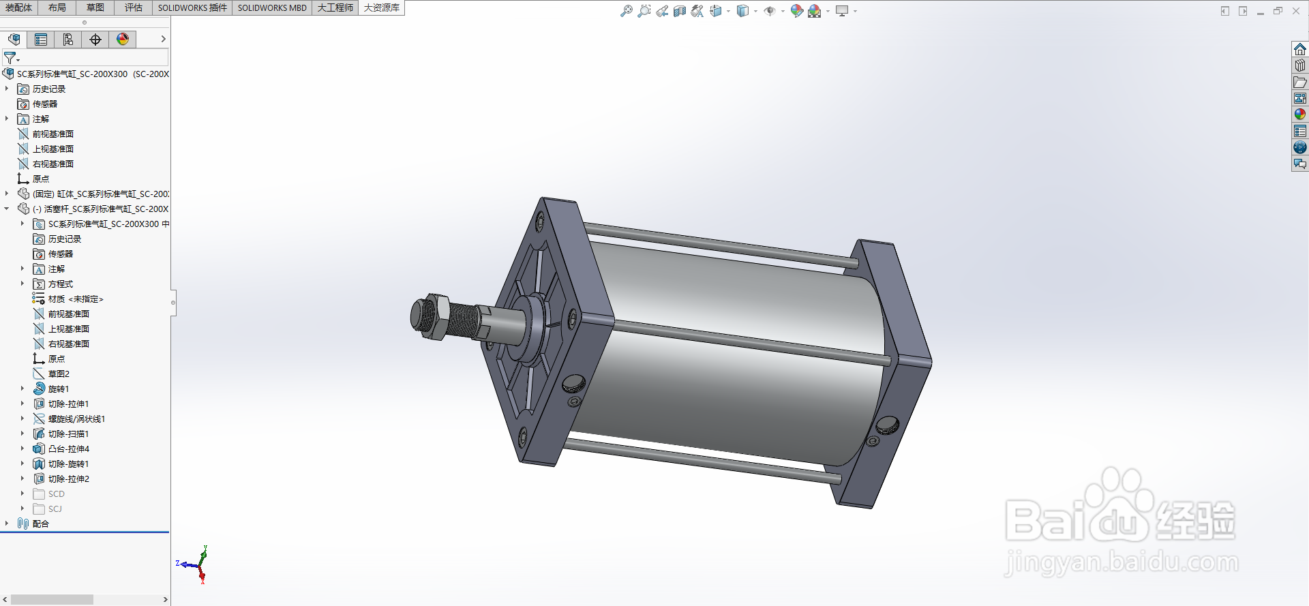Open the 布局 ribbon tab

click(57, 7)
